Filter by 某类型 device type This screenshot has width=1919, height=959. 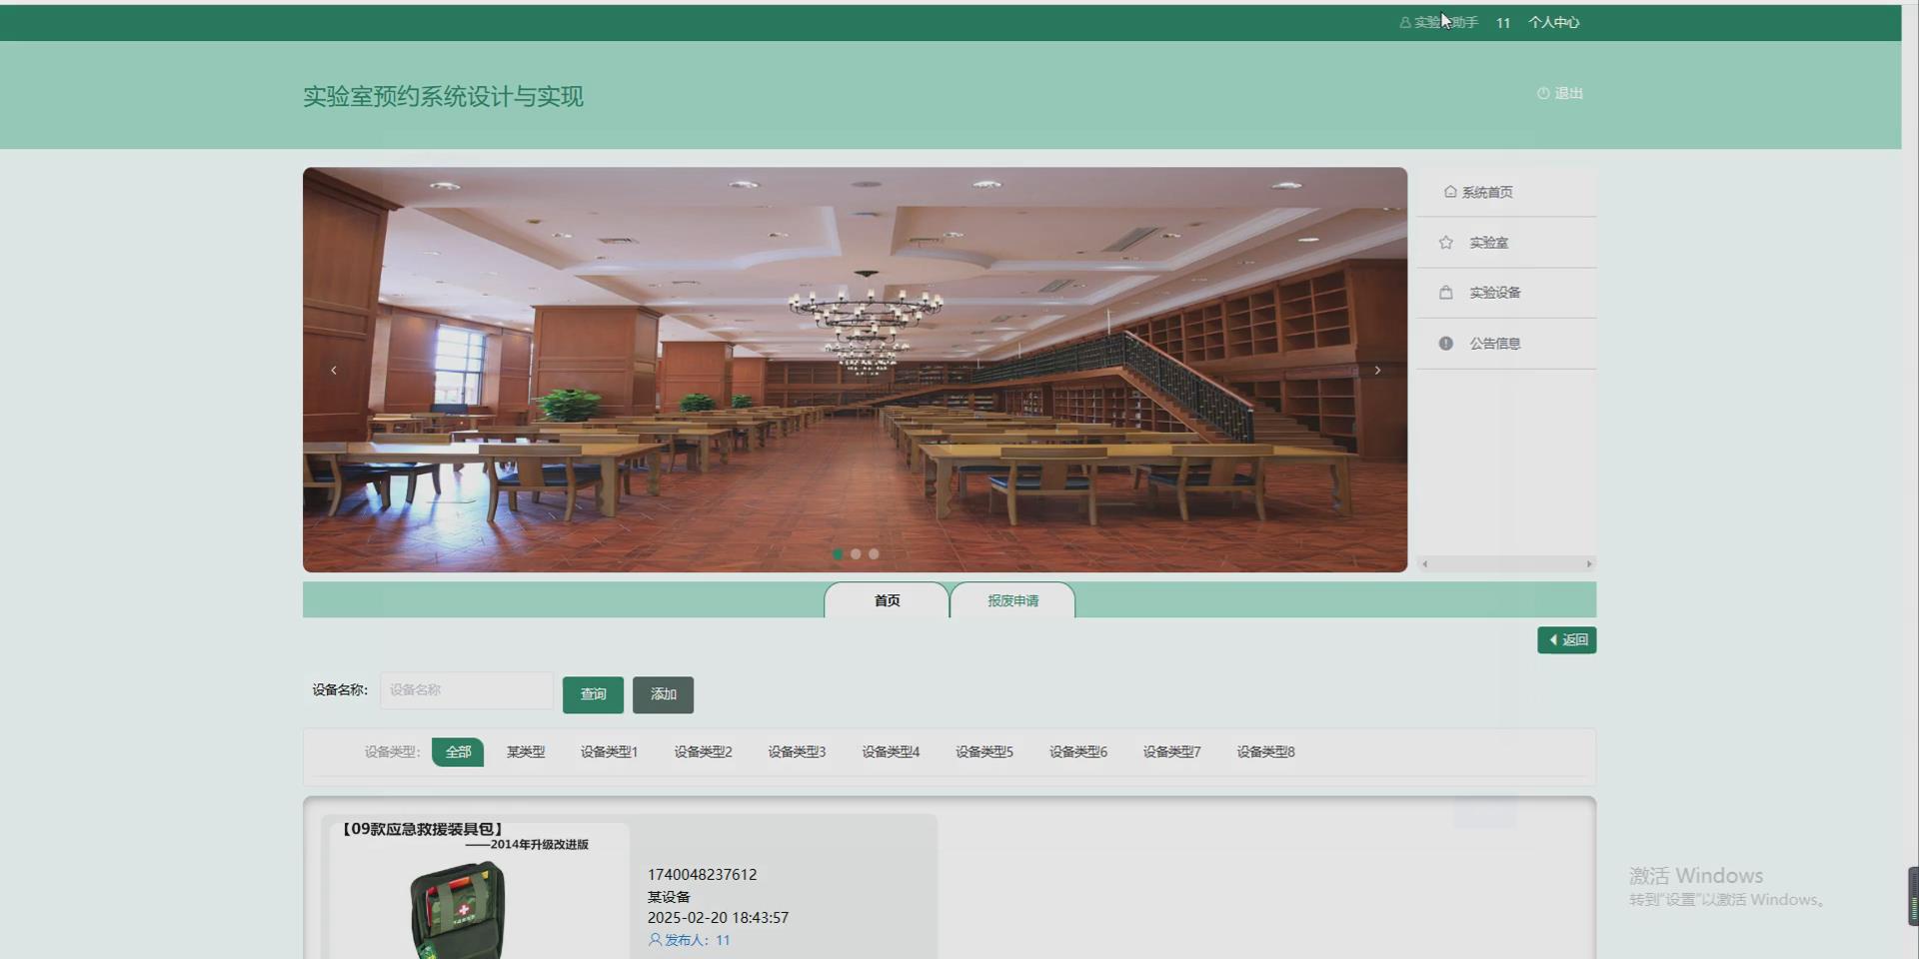[526, 752]
